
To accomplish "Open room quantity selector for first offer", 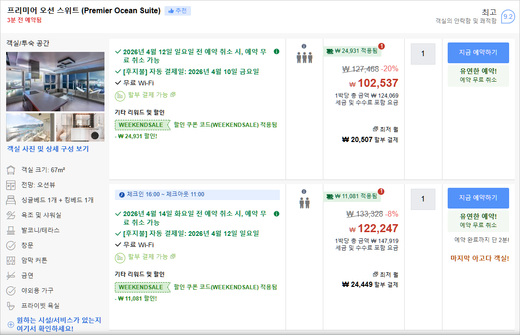I will click(423, 54).
